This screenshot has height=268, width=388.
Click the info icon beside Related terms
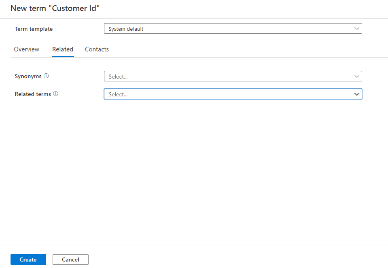point(56,94)
